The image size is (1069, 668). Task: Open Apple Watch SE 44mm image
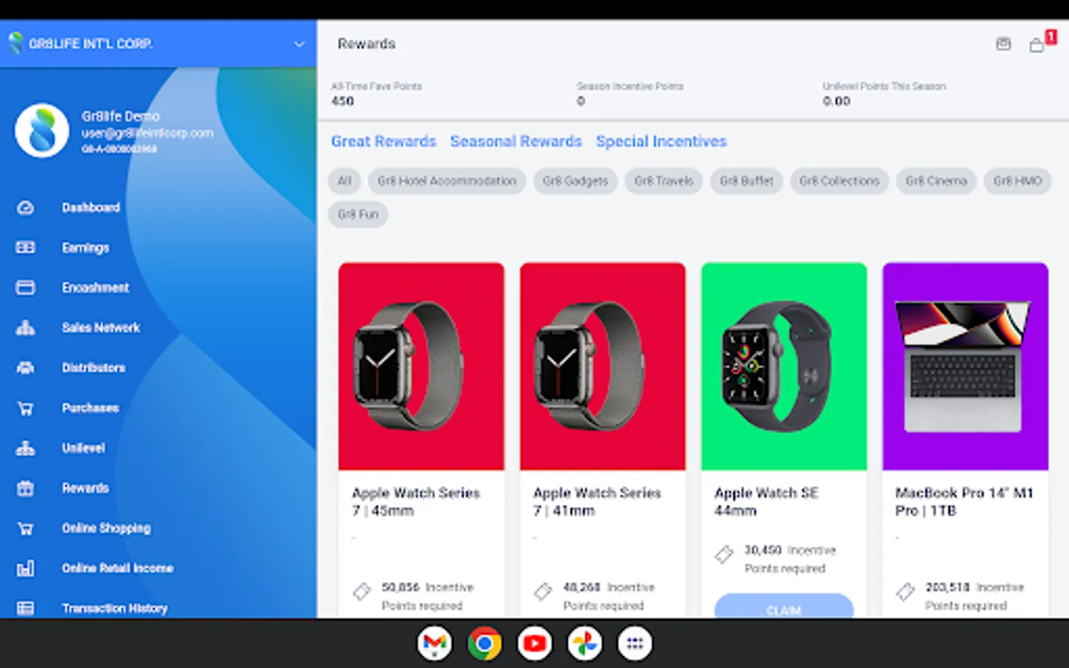(x=784, y=366)
